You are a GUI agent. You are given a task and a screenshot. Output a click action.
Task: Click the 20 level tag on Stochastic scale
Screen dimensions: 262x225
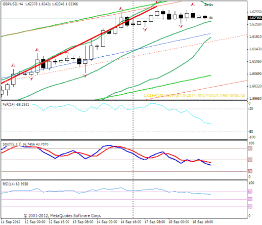(250, 171)
